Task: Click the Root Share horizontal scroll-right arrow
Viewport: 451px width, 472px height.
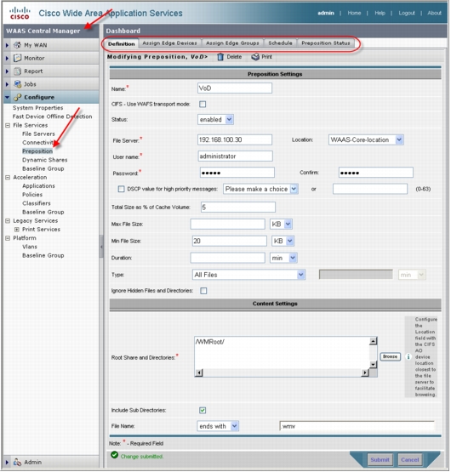Action: click(365, 372)
